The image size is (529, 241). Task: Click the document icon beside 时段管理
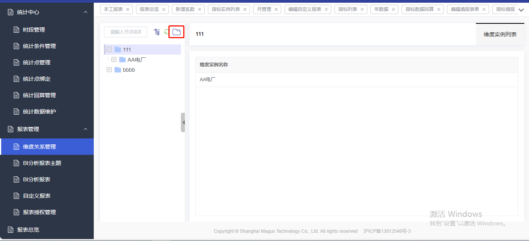(16, 30)
